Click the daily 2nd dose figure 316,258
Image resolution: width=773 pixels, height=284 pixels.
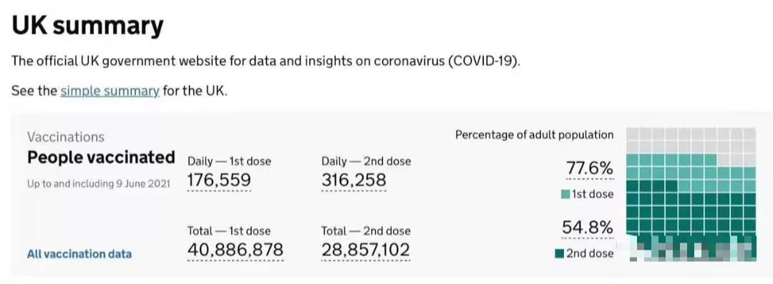point(354,180)
